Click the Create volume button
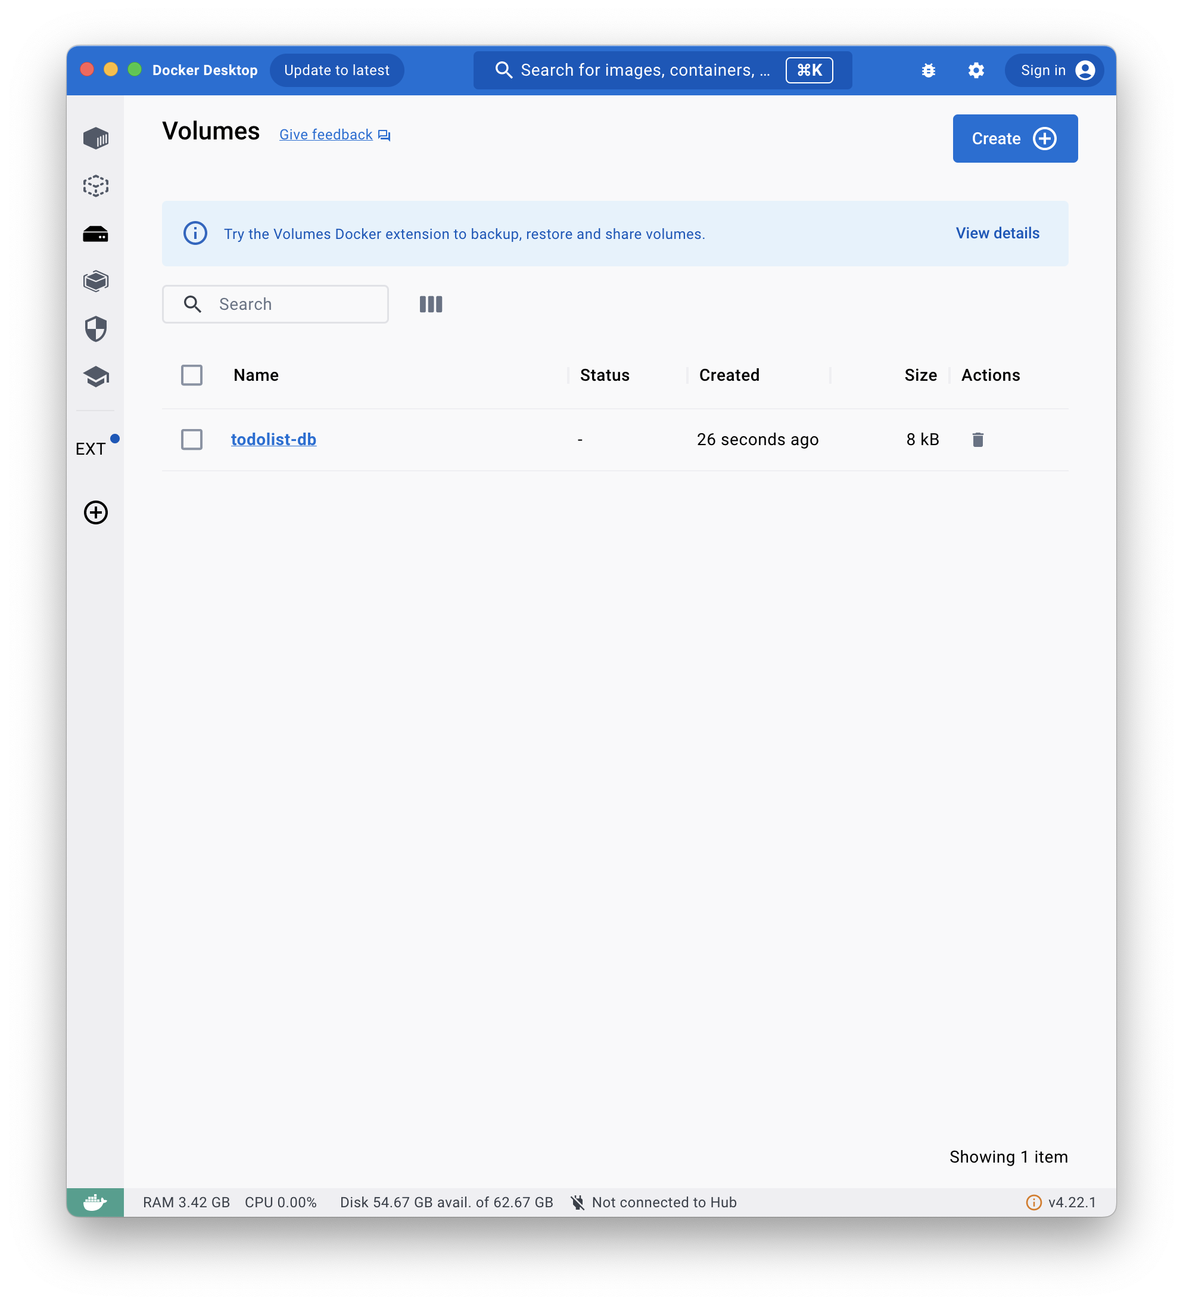1183x1305 pixels. coord(1015,138)
